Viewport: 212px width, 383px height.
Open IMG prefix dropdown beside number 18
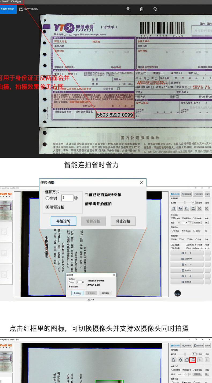point(181,223)
